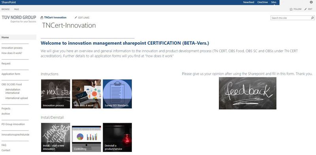Open the settings gear icon
This screenshot has height=155, width=316.
tap(311, 2)
